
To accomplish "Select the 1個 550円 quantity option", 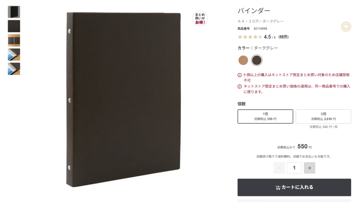I will [265, 116].
